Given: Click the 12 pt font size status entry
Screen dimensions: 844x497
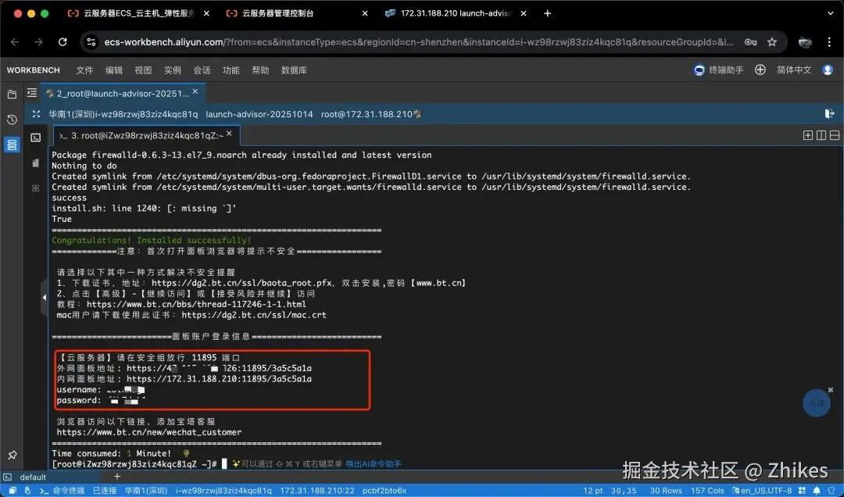Looking at the screenshot, I should point(592,491).
